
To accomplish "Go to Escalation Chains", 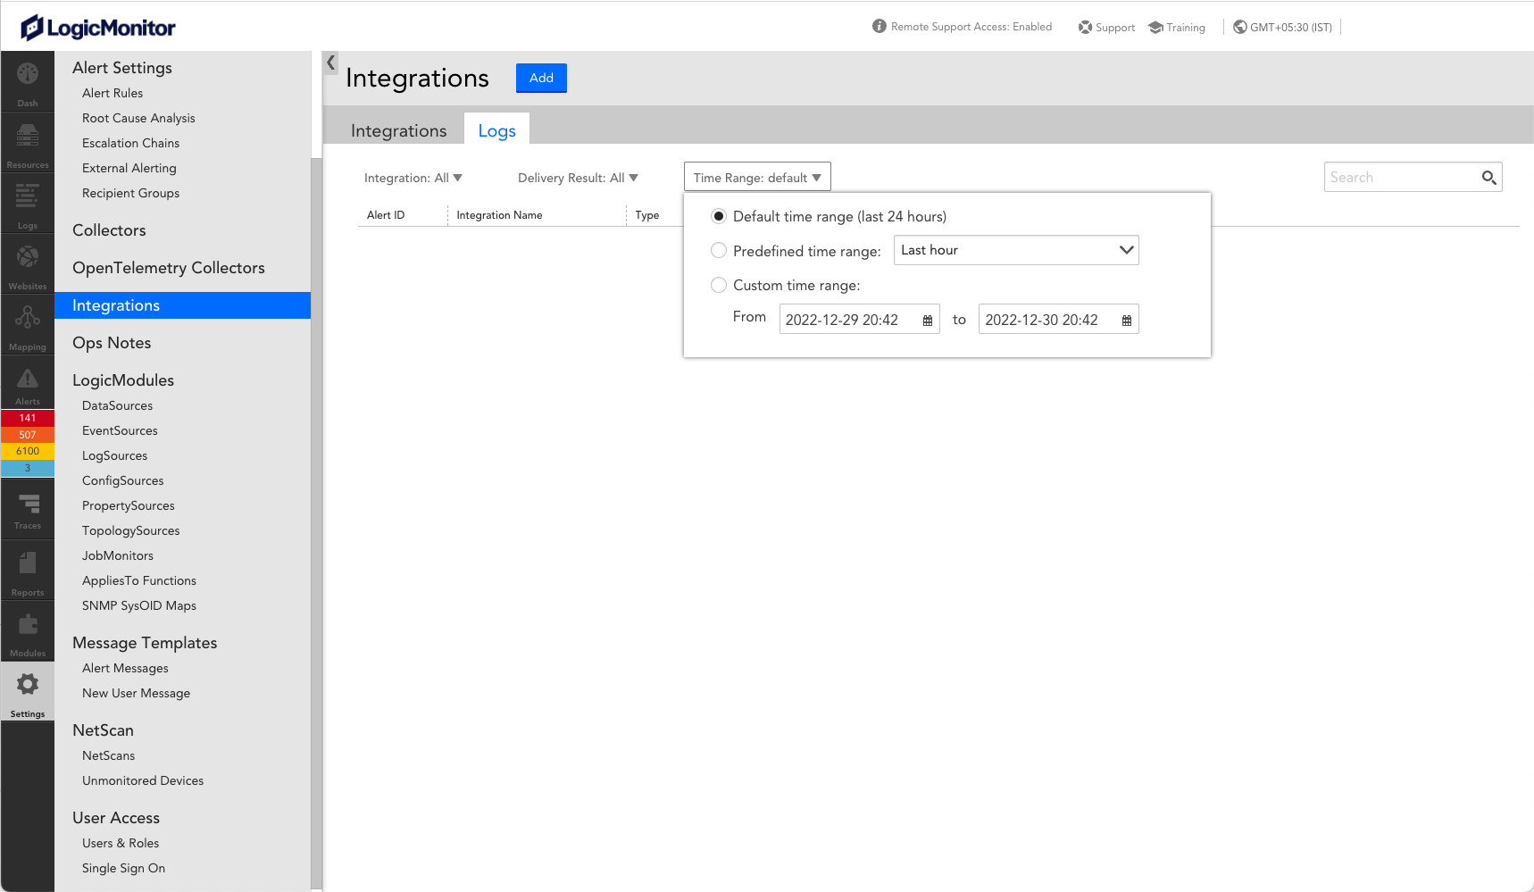I will click(130, 143).
